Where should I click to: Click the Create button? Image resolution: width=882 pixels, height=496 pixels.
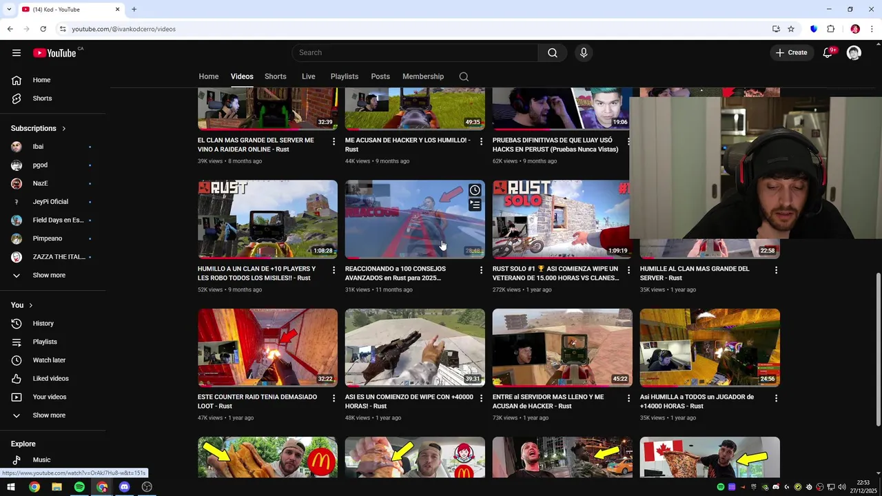pyautogui.click(x=791, y=52)
